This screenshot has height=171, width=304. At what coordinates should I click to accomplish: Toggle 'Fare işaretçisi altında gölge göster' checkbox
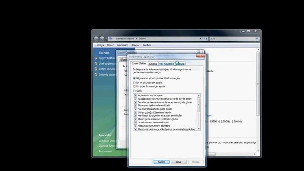point(136,109)
